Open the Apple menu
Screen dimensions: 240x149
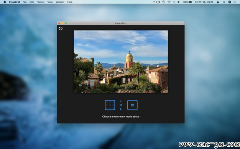(5, 2)
